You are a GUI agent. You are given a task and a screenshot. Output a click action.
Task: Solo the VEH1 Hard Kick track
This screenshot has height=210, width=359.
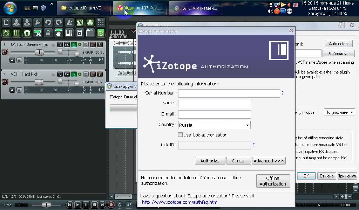coord(100,74)
